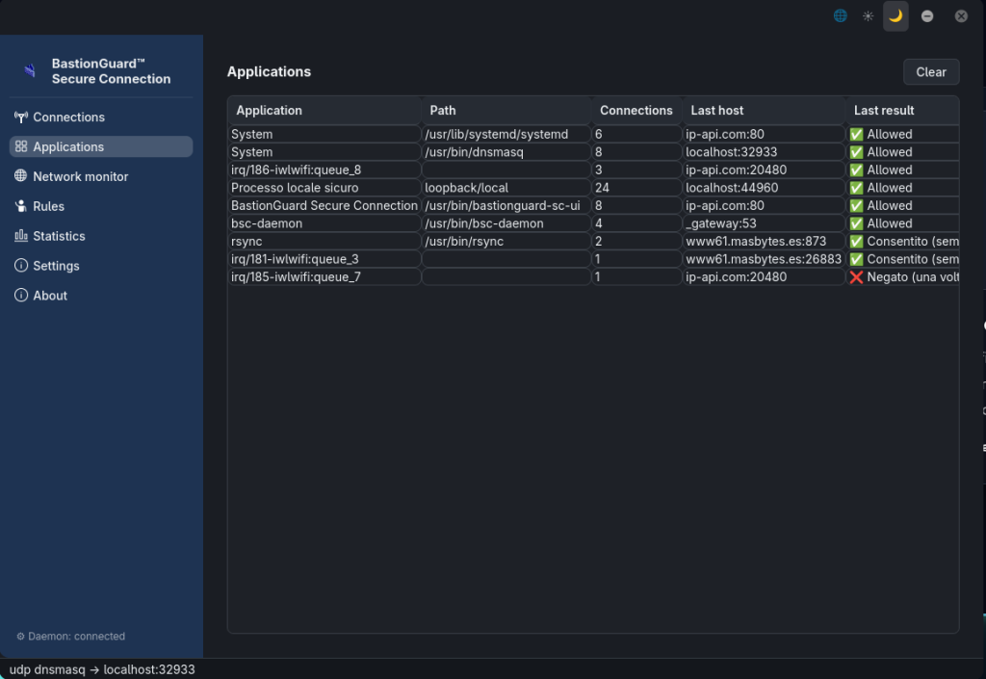Sort by the Path column header
986x679 pixels.
tap(506, 110)
